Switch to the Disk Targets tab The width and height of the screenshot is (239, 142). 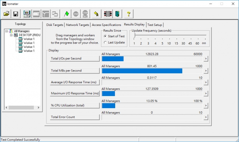click(55, 25)
